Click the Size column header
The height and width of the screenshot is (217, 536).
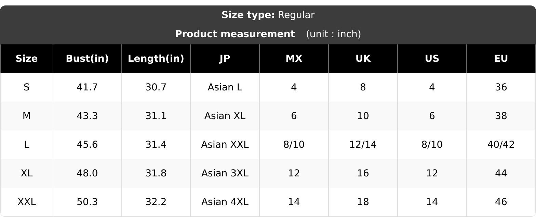pos(27,59)
